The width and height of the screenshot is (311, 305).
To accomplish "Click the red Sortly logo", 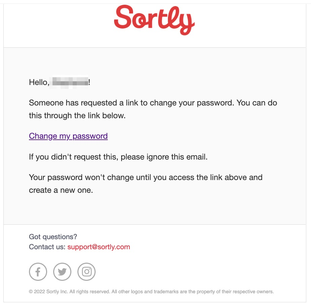I will (x=154, y=20).
